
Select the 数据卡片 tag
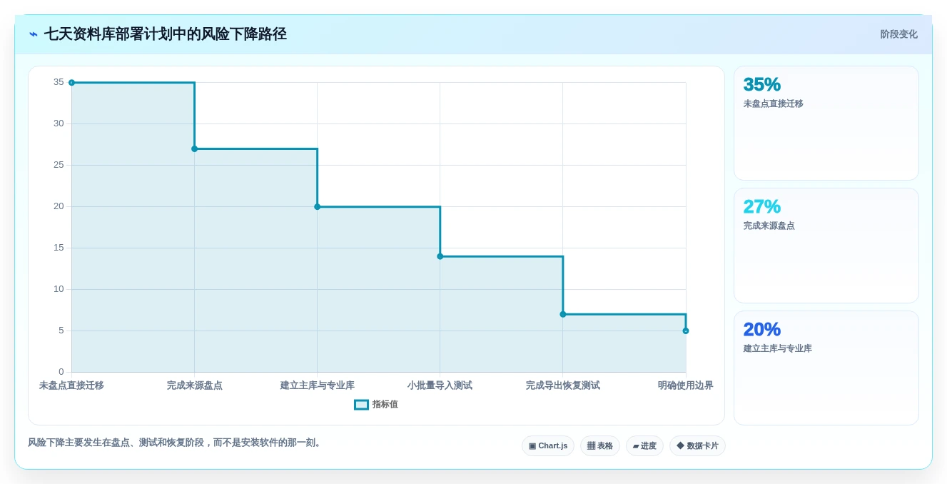pyautogui.click(x=697, y=445)
